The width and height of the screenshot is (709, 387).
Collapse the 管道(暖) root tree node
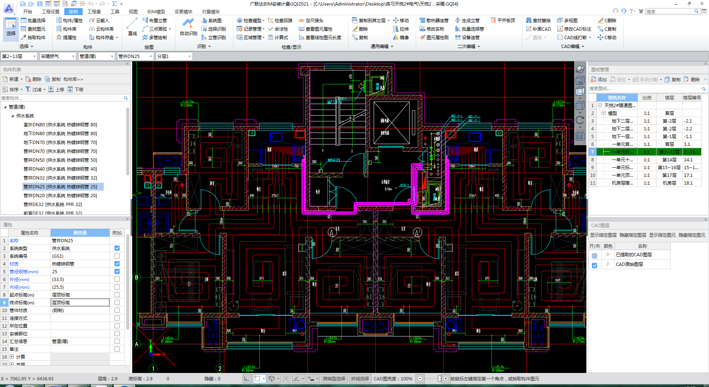coord(5,107)
